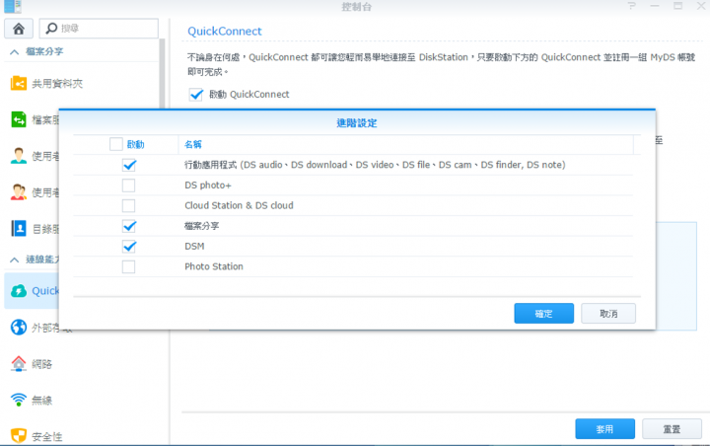Click the row text DS photo+
This screenshot has height=446, width=710.
click(208, 186)
